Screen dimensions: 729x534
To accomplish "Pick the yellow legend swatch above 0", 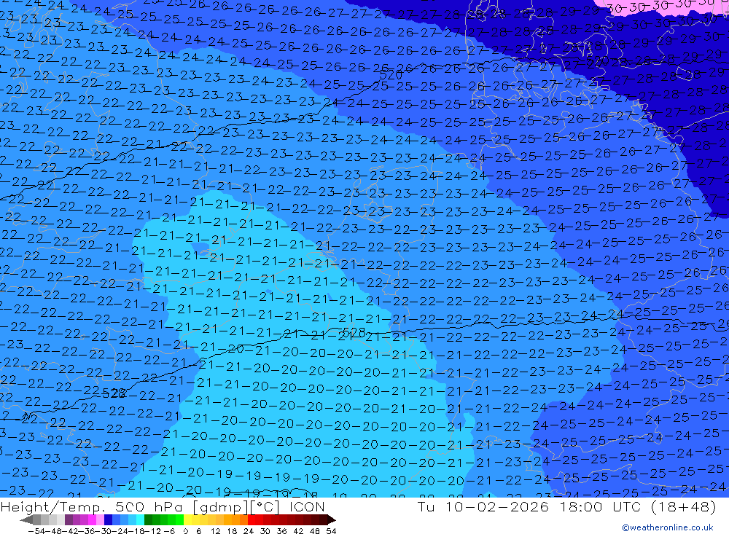I will click(x=188, y=519).
